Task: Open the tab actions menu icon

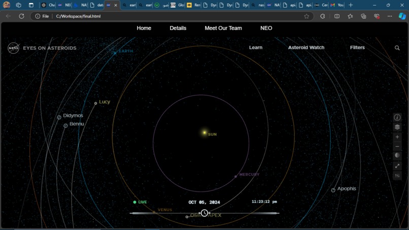Action: (x=31, y=5)
